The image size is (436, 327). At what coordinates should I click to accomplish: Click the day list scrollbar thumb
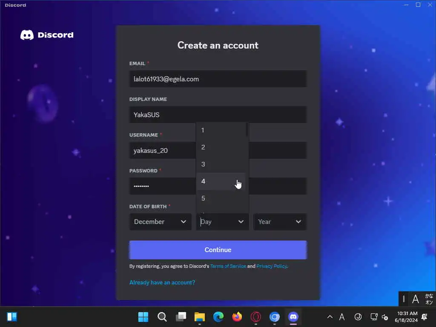pos(247,129)
